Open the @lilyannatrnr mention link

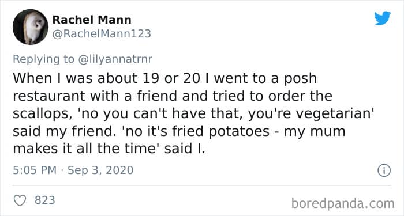[115, 59]
